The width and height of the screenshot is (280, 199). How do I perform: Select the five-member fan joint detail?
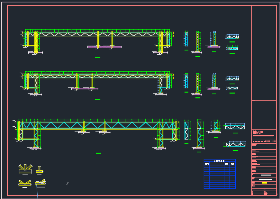point(25,169)
